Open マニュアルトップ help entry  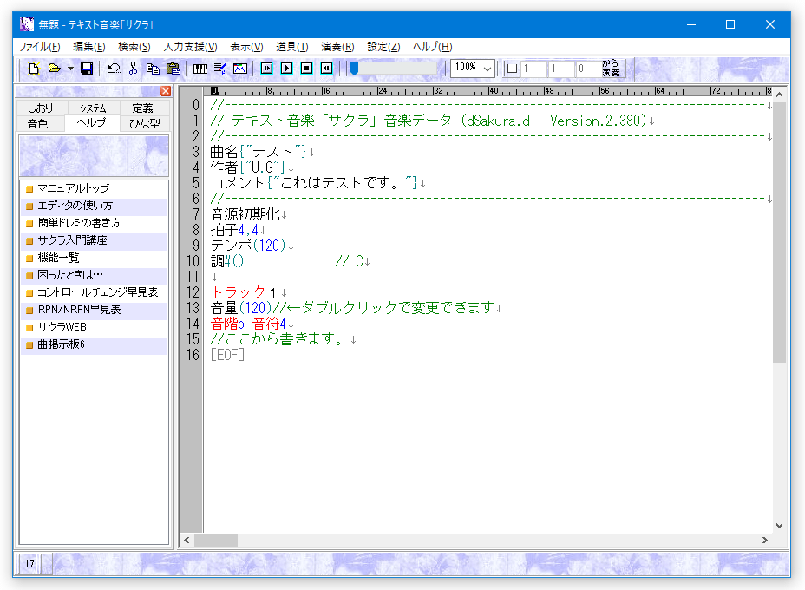coord(94,188)
